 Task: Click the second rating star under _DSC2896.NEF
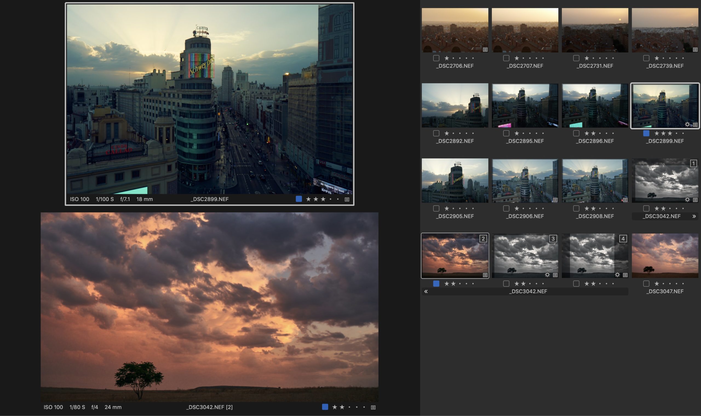[x=593, y=133]
